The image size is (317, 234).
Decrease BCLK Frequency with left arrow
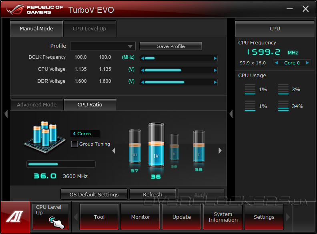(142, 58)
